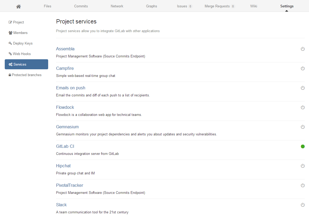Click the Gemnasium monitors dependencies description
309x216 pixels.
coord(136,134)
